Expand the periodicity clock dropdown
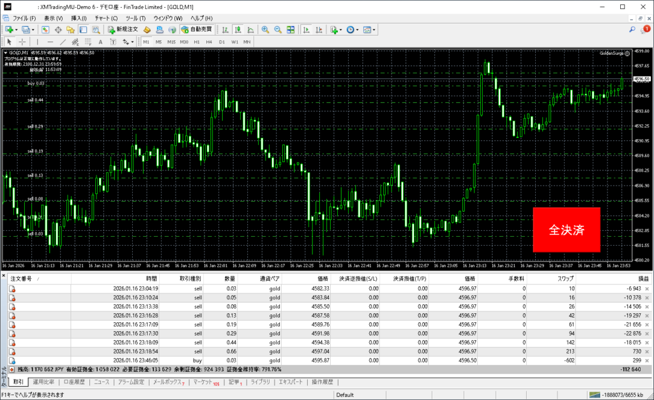This screenshot has height=400, width=654. pos(358,29)
